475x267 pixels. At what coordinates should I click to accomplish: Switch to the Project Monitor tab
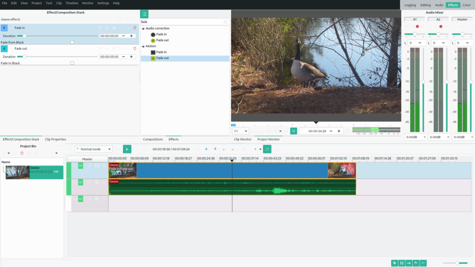point(269,139)
